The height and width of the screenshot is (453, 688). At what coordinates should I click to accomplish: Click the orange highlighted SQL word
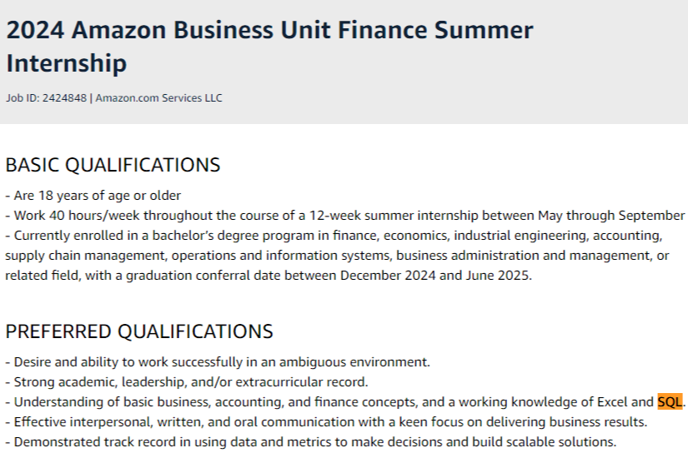coord(670,402)
